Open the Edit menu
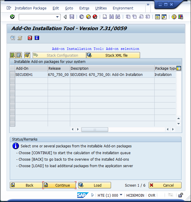Image resolution: width=191 pixels, height=202 pixels. click(56, 8)
